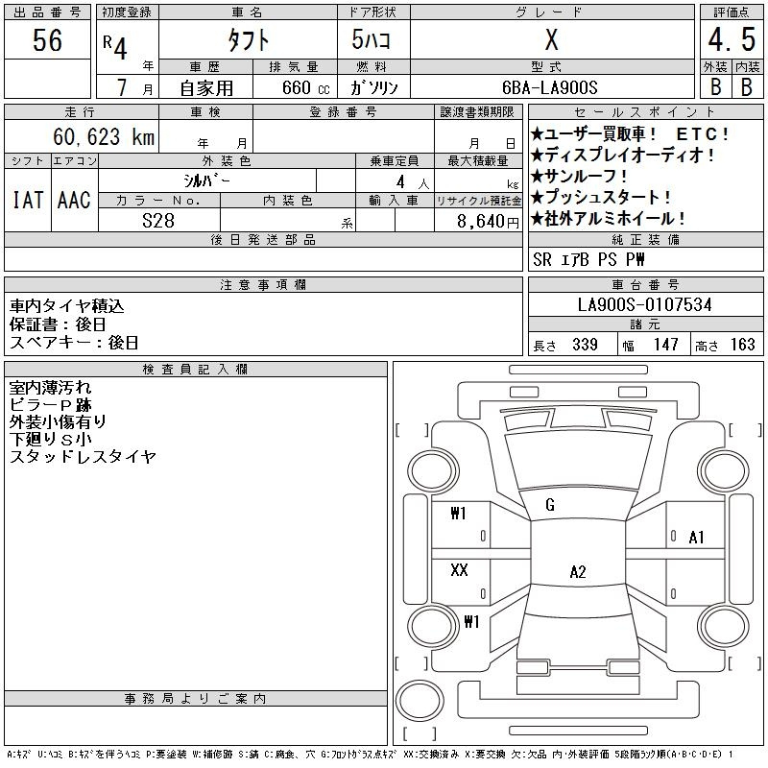Image resolution: width=768 pixels, height=768 pixels.
Task: Click the length value 339
Action: (x=585, y=345)
